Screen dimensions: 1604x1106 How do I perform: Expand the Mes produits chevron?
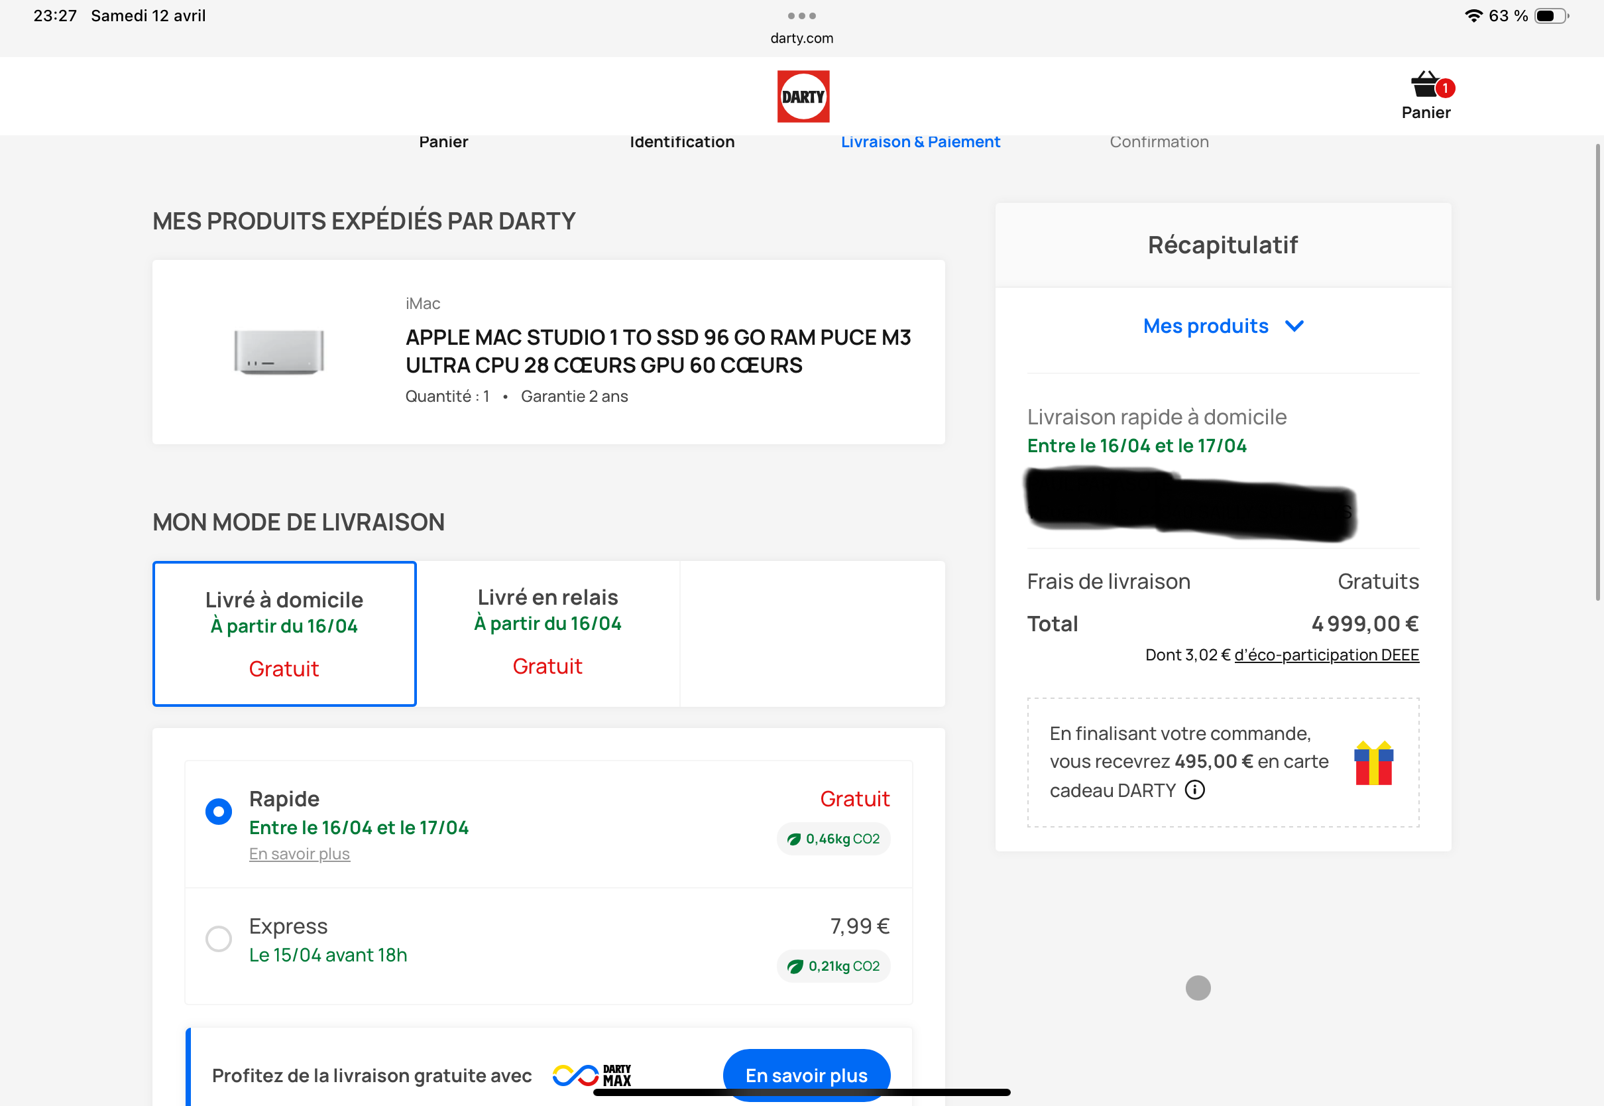click(x=1294, y=326)
